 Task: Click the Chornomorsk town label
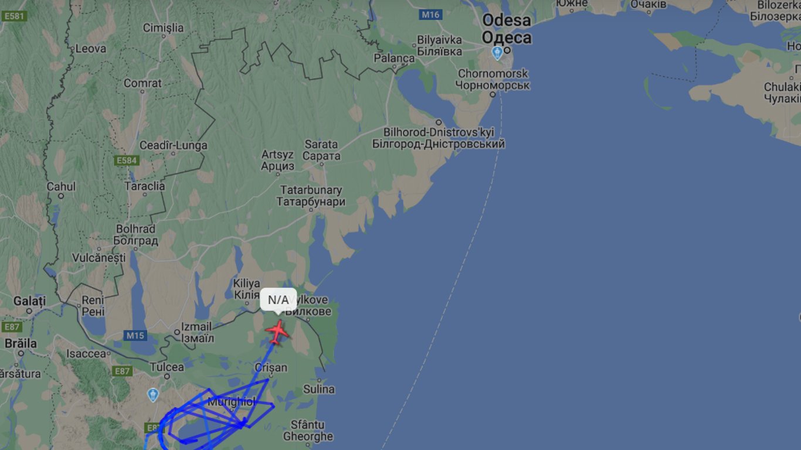click(x=493, y=80)
